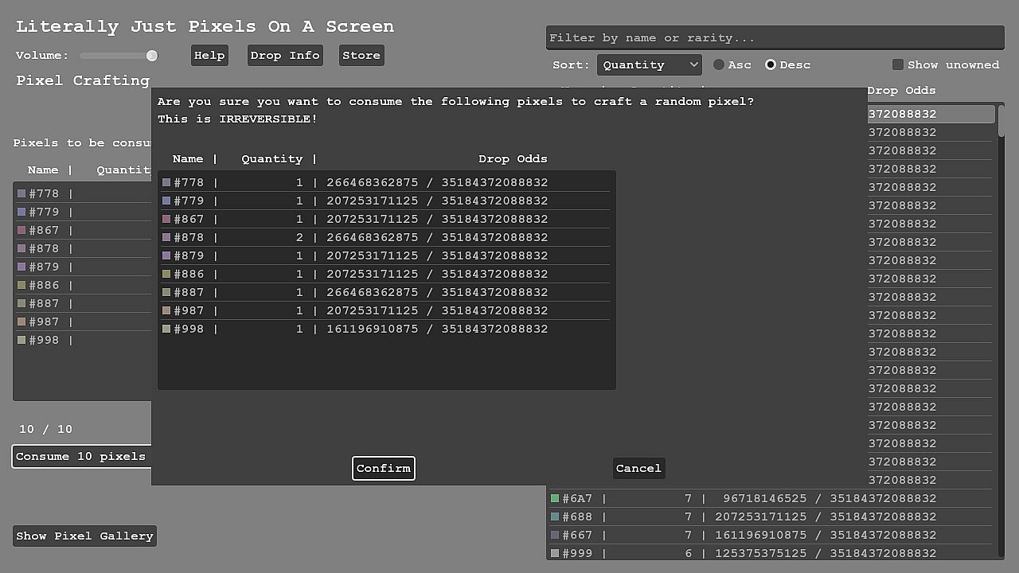Click the #688 teal pixel swatch

click(555, 517)
